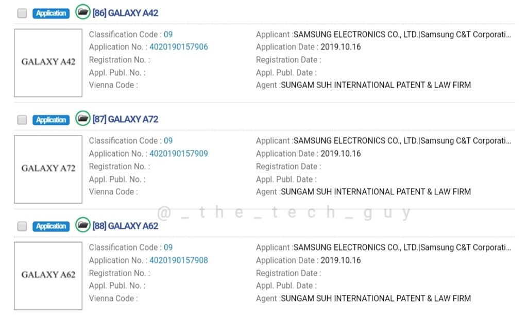Click Application badge next to Galaxy A42
The width and height of the screenshot is (527, 315).
51,13
